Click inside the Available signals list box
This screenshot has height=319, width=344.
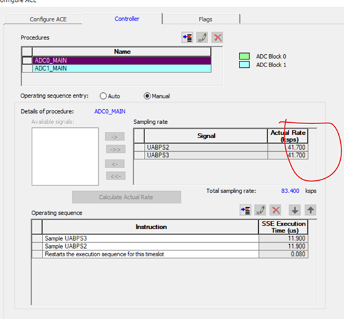tap(65, 156)
